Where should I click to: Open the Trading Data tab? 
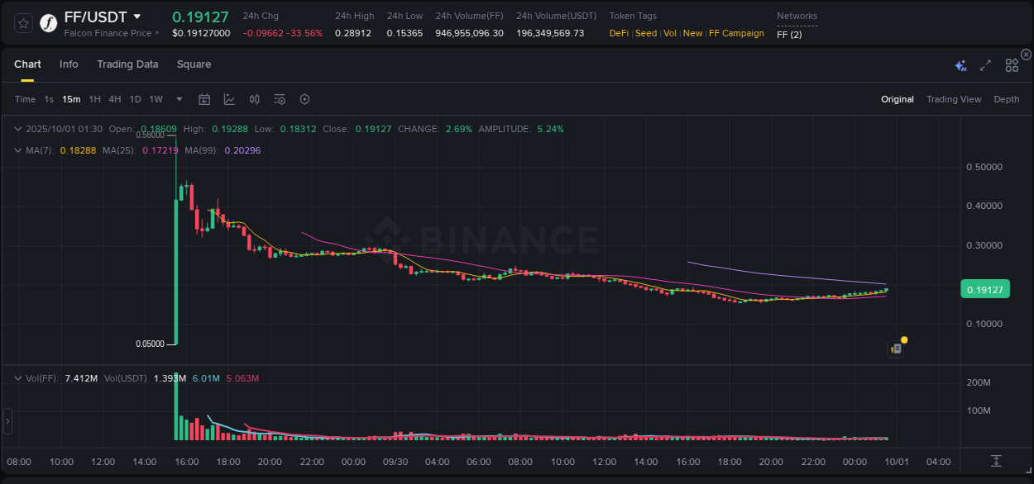127,64
